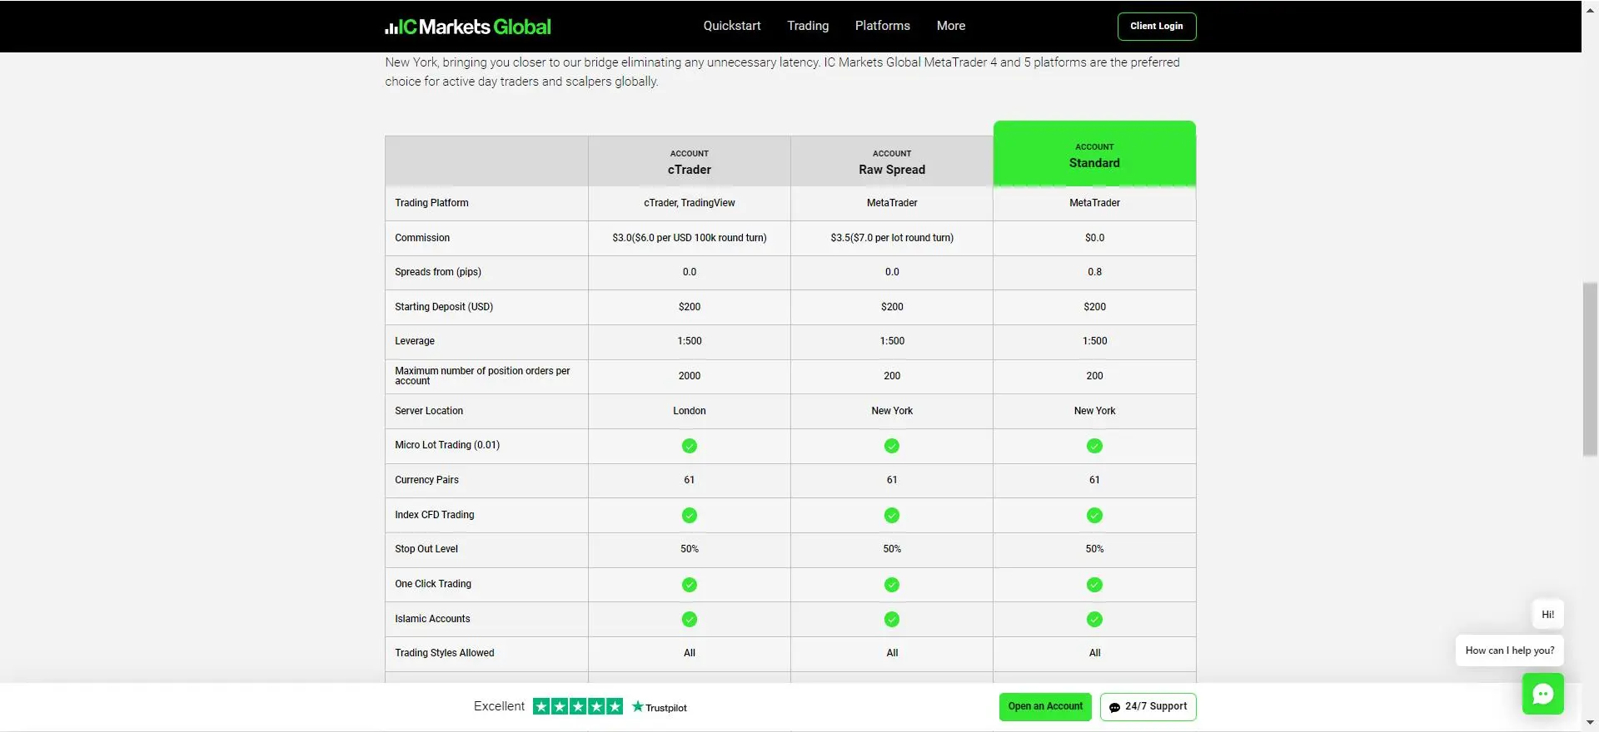This screenshot has height=732, width=1599.
Task: Click the '1:500' leverage cell for cTrader
Action: (690, 341)
